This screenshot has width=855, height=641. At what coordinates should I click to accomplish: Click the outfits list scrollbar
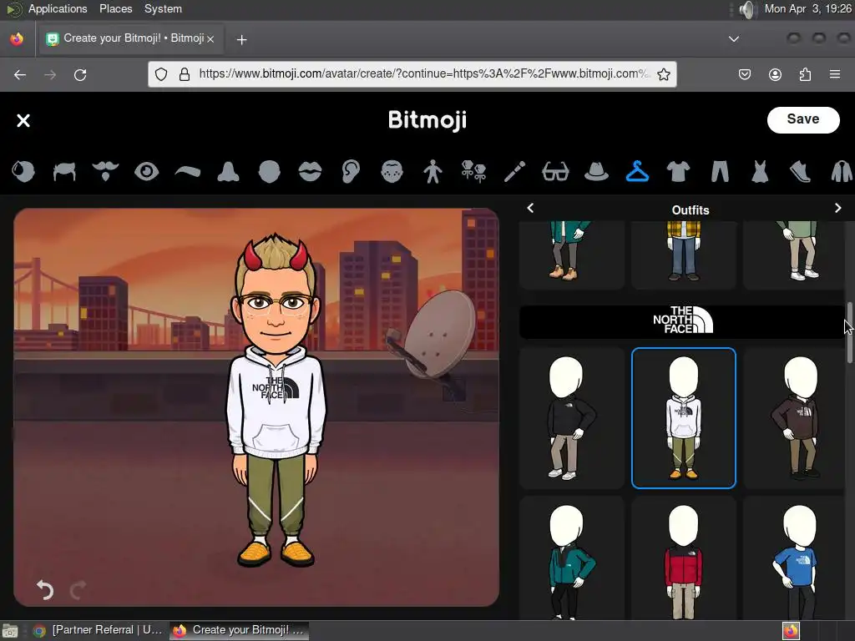point(849,332)
